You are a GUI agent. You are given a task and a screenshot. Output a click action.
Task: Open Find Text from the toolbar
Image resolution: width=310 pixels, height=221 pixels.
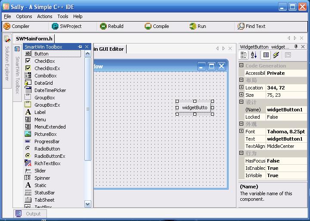tap(251, 26)
